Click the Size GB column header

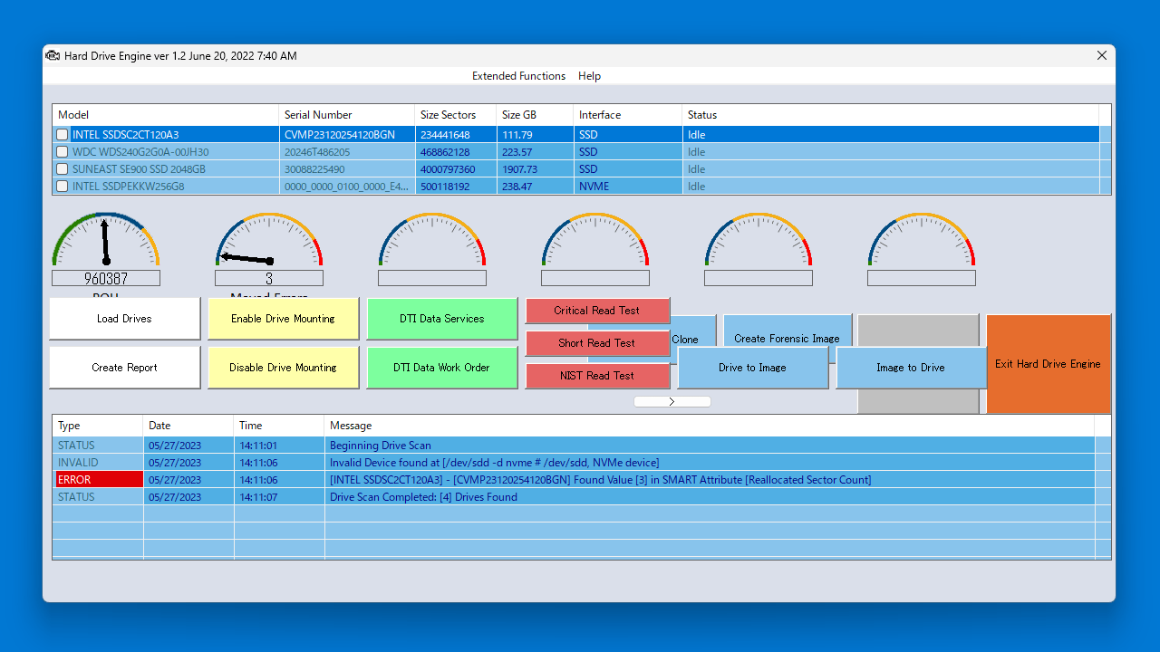pyautogui.click(x=535, y=115)
